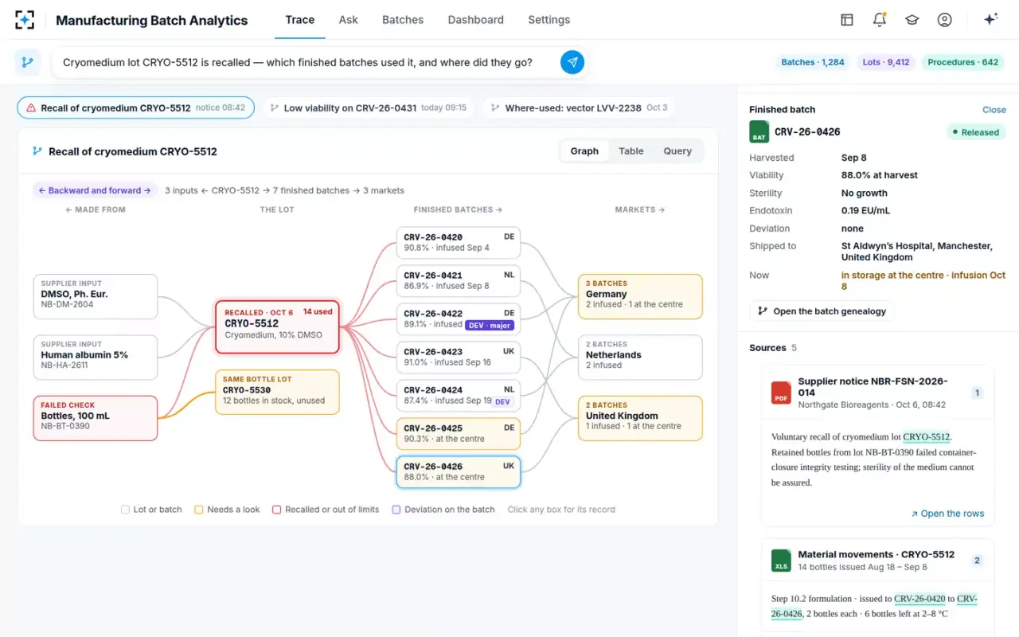Click the green BAT batch file icon
1019x637 pixels.
(759, 132)
